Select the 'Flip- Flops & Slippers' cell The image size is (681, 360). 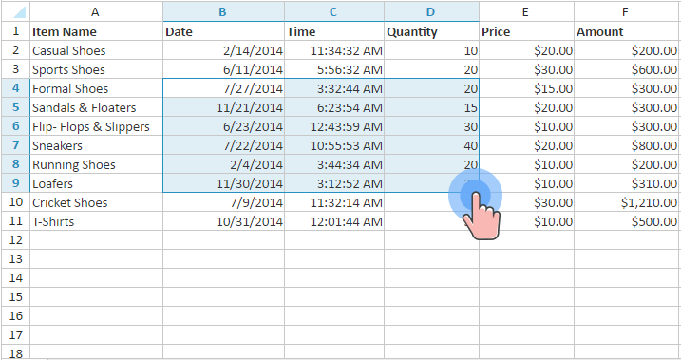pyautogui.click(x=96, y=126)
